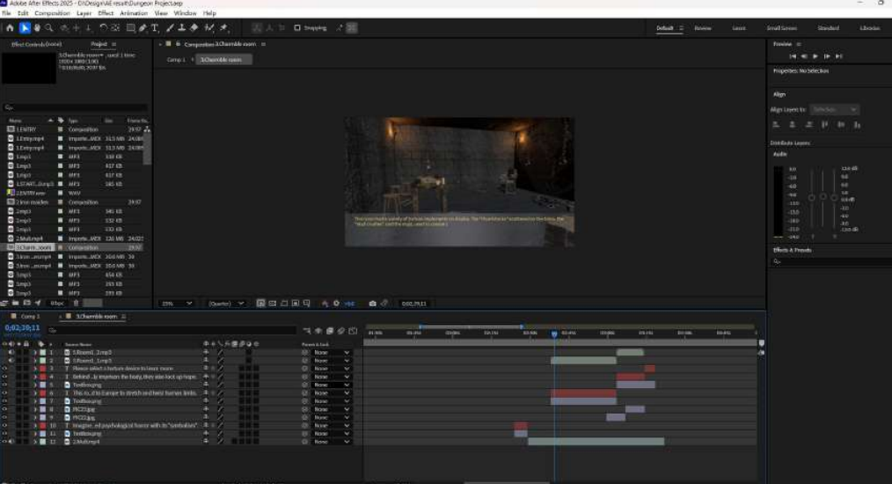This screenshot has width=892, height=484.
Task: Select the Hand tool
Action: [x=37, y=27]
